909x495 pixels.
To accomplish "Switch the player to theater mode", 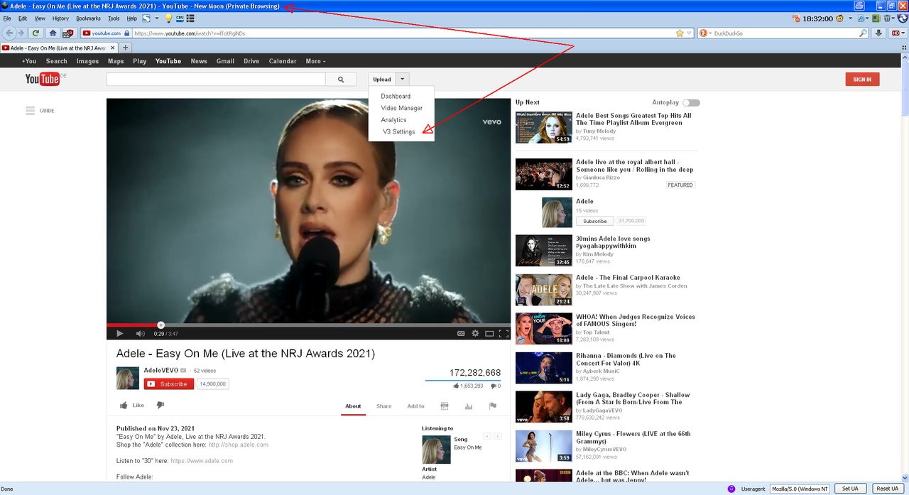I will [x=489, y=334].
